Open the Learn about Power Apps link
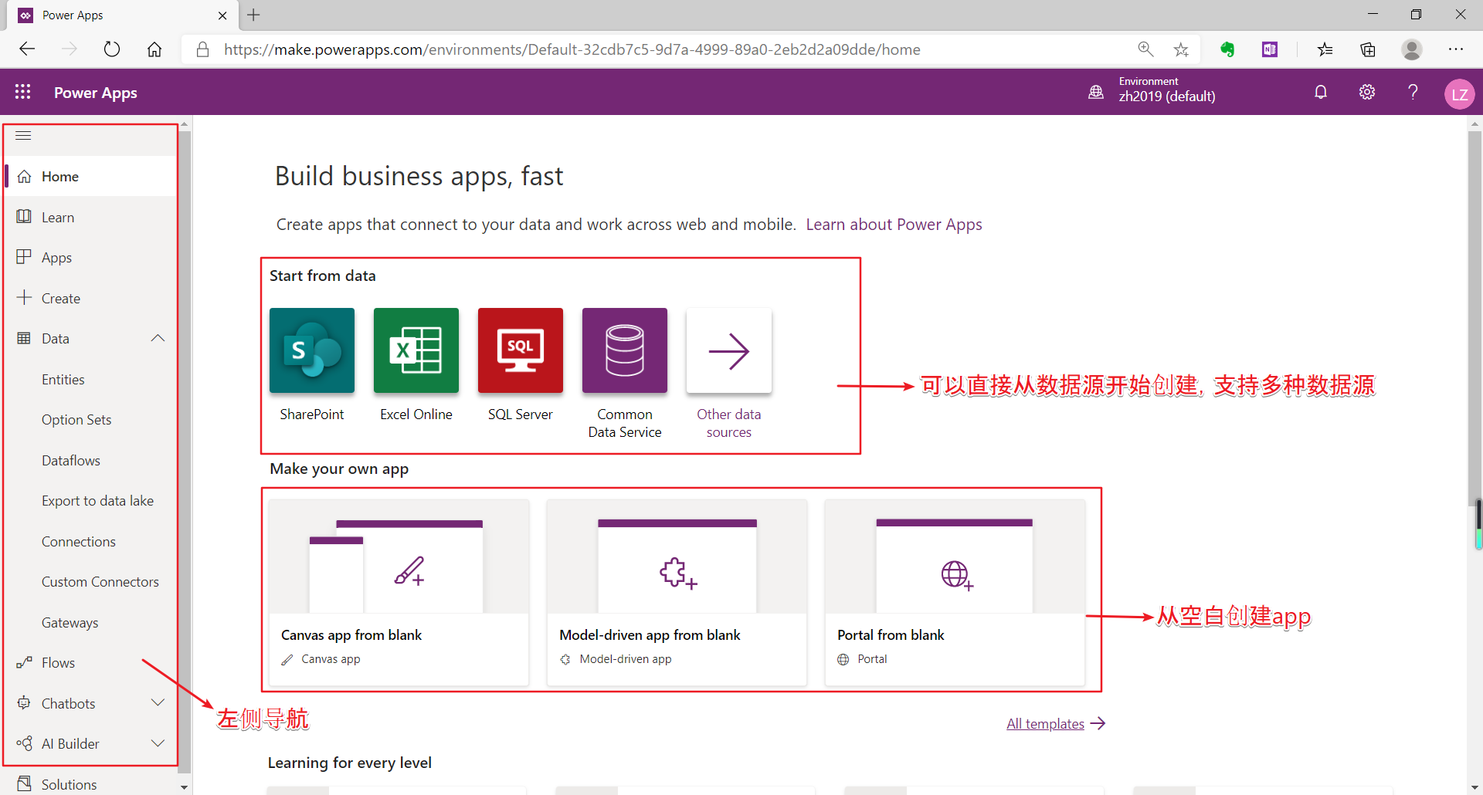The width and height of the screenshot is (1483, 795). coord(894,224)
